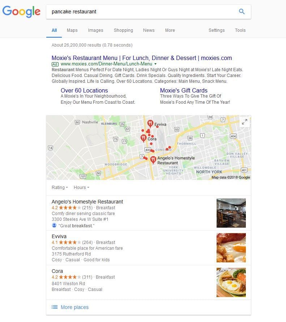This screenshot has height=322, width=286.
Task: Click Angelo's Homestyle pin on map
Action: click(153, 160)
